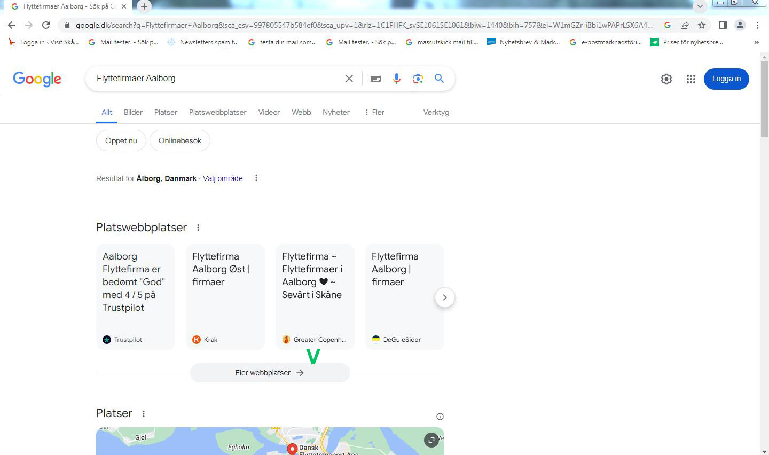Open the 'massutskick mail till...' bookmark
This screenshot has height=455, width=769.
point(442,42)
